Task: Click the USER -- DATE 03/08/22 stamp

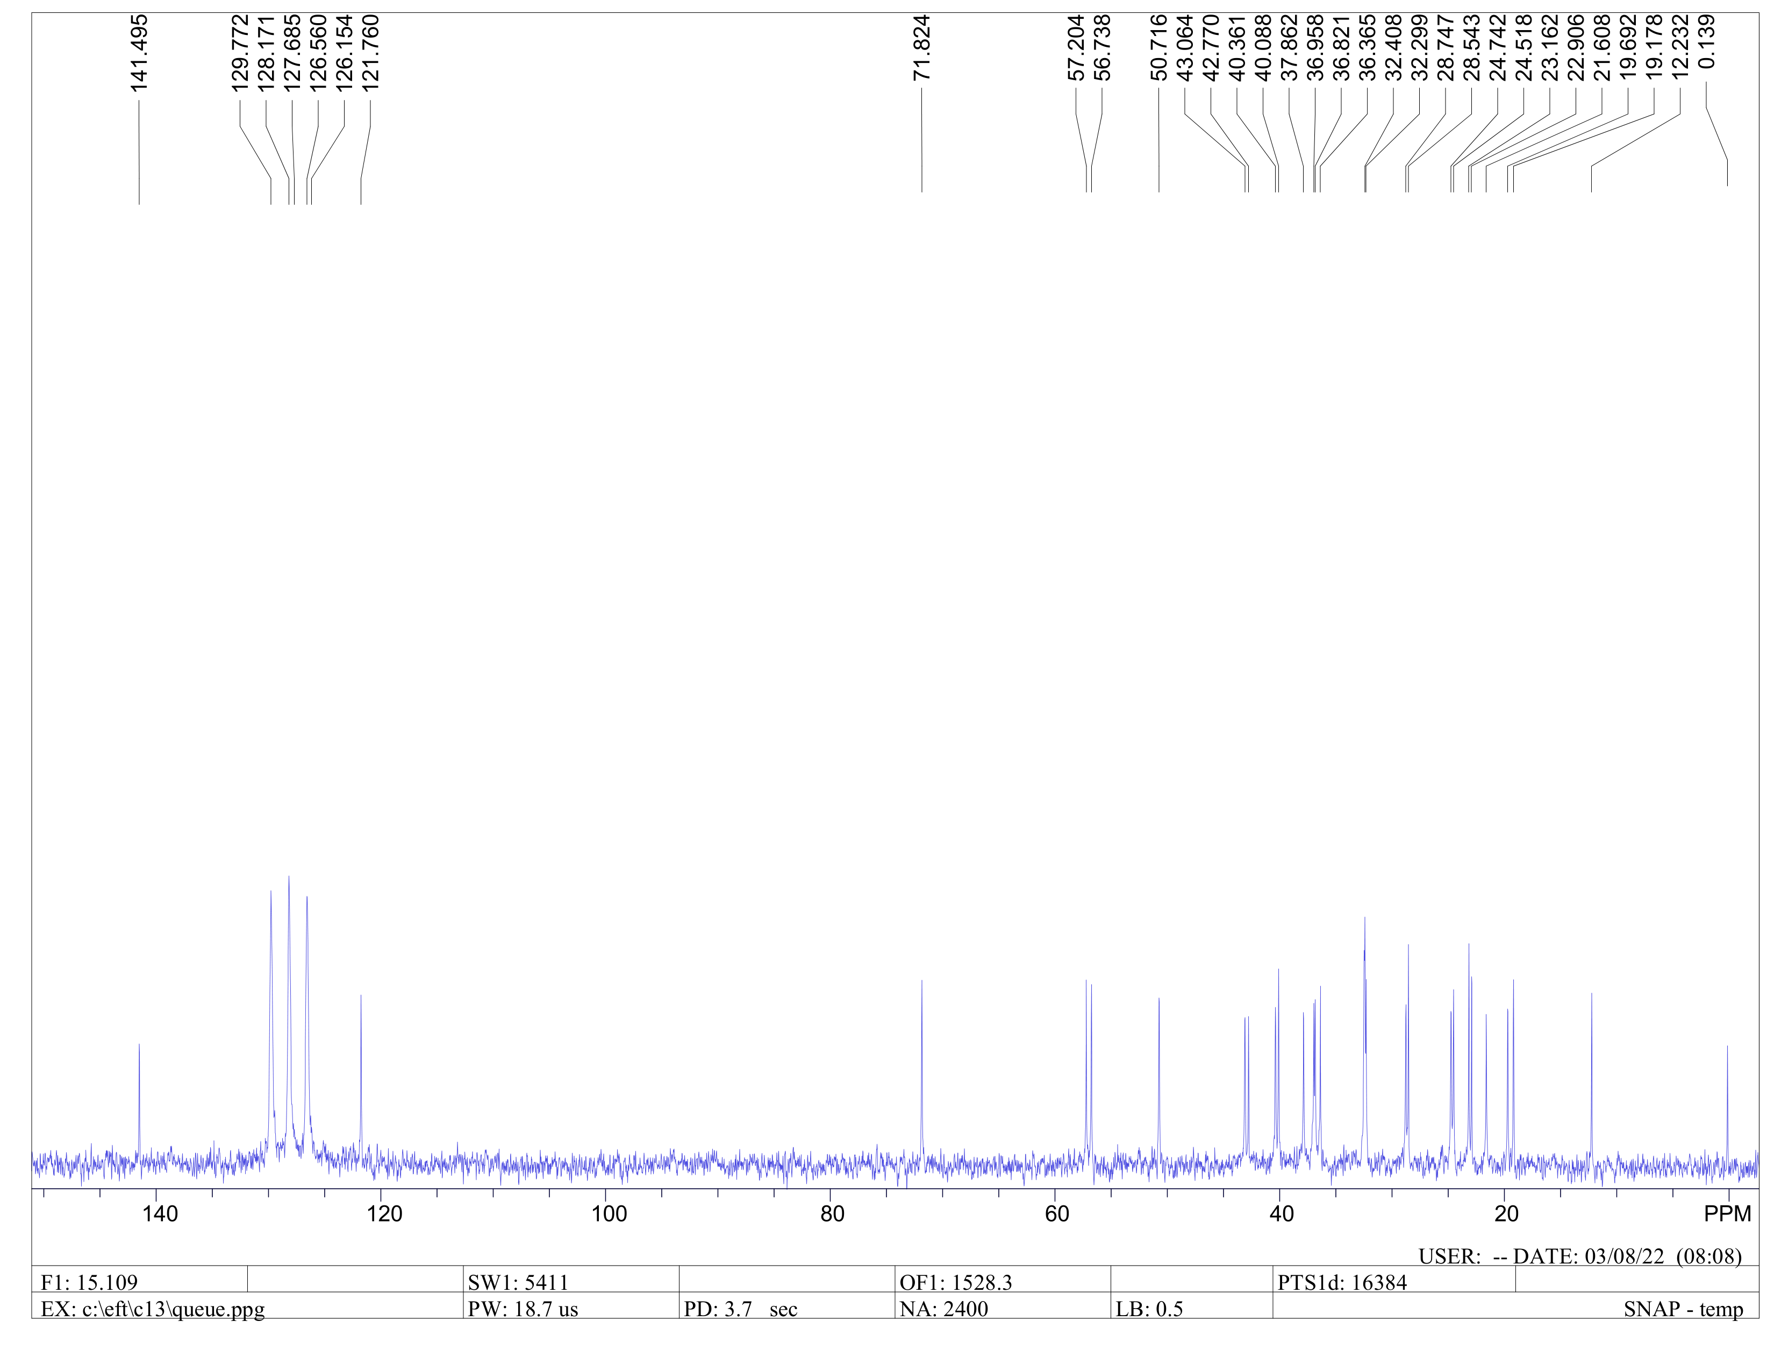Action: [1580, 1256]
